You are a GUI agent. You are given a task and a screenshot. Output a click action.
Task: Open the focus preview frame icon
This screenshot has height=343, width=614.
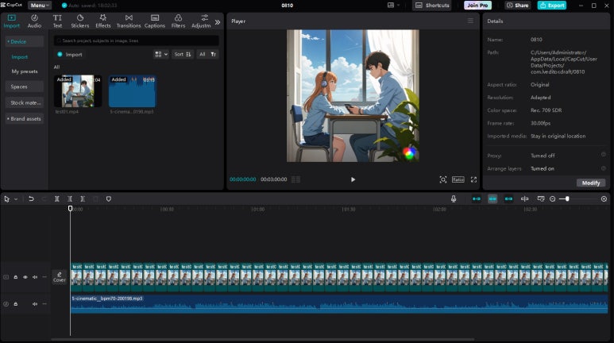click(x=443, y=179)
